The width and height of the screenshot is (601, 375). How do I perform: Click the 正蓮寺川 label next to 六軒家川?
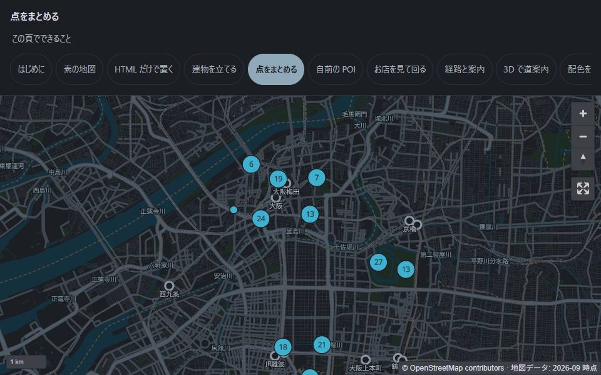[104, 279]
